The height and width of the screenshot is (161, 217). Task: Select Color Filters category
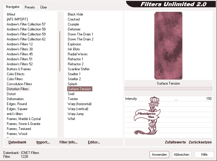point(15,79)
